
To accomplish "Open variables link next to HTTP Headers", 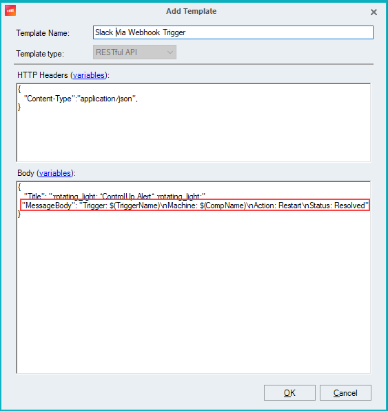I will (88, 75).
